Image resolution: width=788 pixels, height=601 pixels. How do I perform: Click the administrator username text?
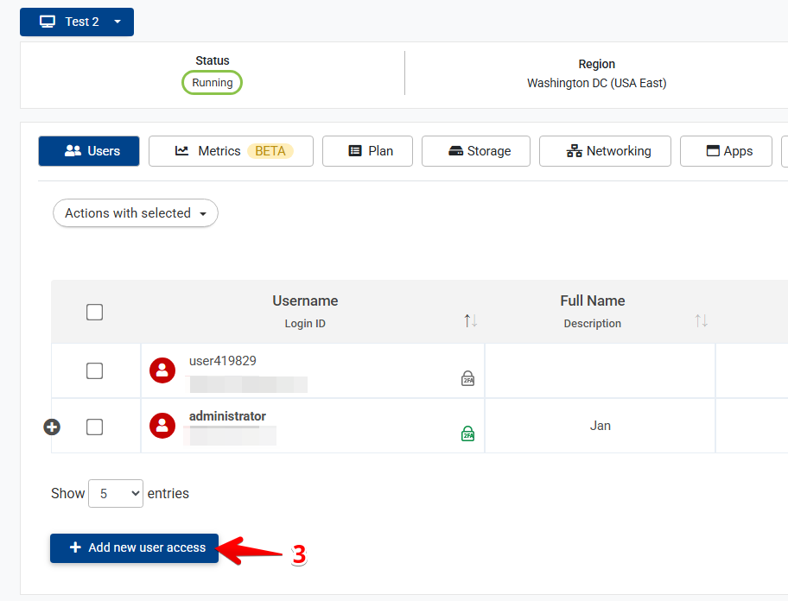227,415
